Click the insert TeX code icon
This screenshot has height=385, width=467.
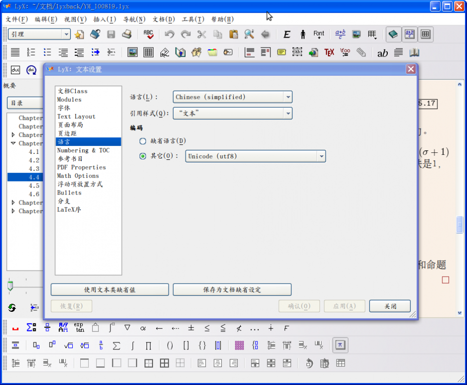[329, 52]
